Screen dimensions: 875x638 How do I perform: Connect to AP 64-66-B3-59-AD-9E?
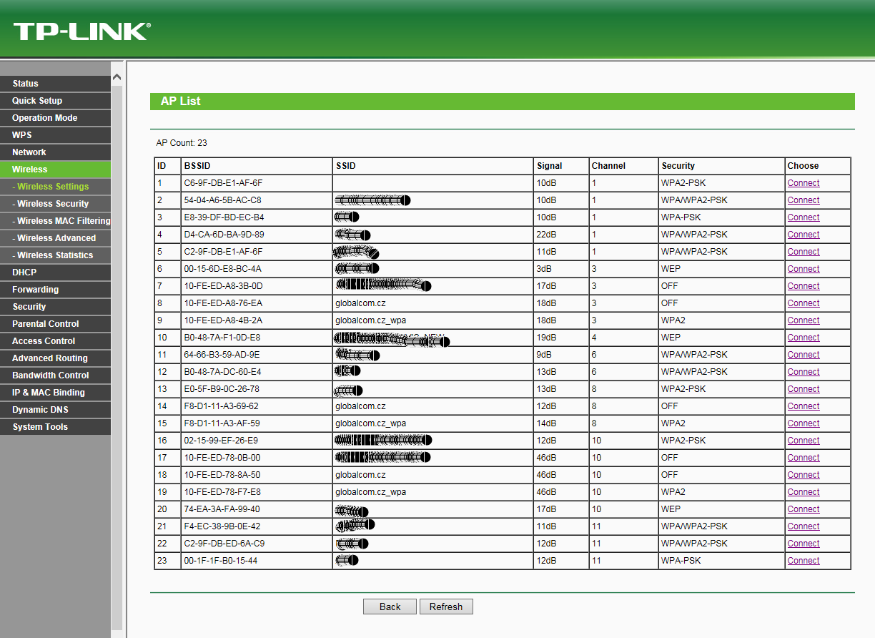click(804, 355)
